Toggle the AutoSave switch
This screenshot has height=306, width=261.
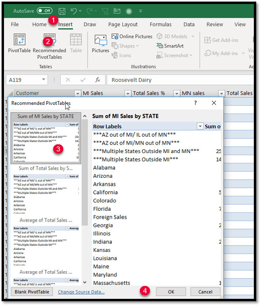coord(45,11)
